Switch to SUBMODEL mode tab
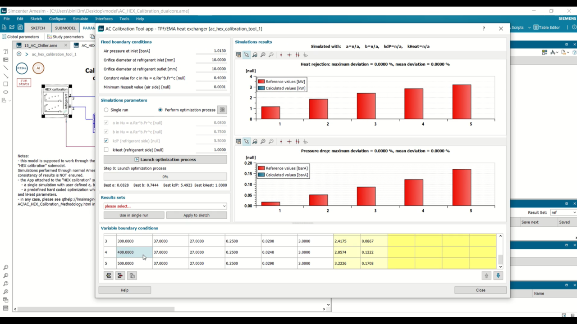The height and width of the screenshot is (324, 577). 65,28
